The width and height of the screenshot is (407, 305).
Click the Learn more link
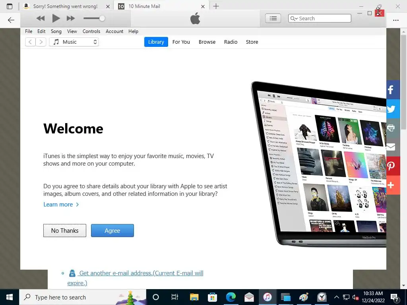click(x=61, y=205)
